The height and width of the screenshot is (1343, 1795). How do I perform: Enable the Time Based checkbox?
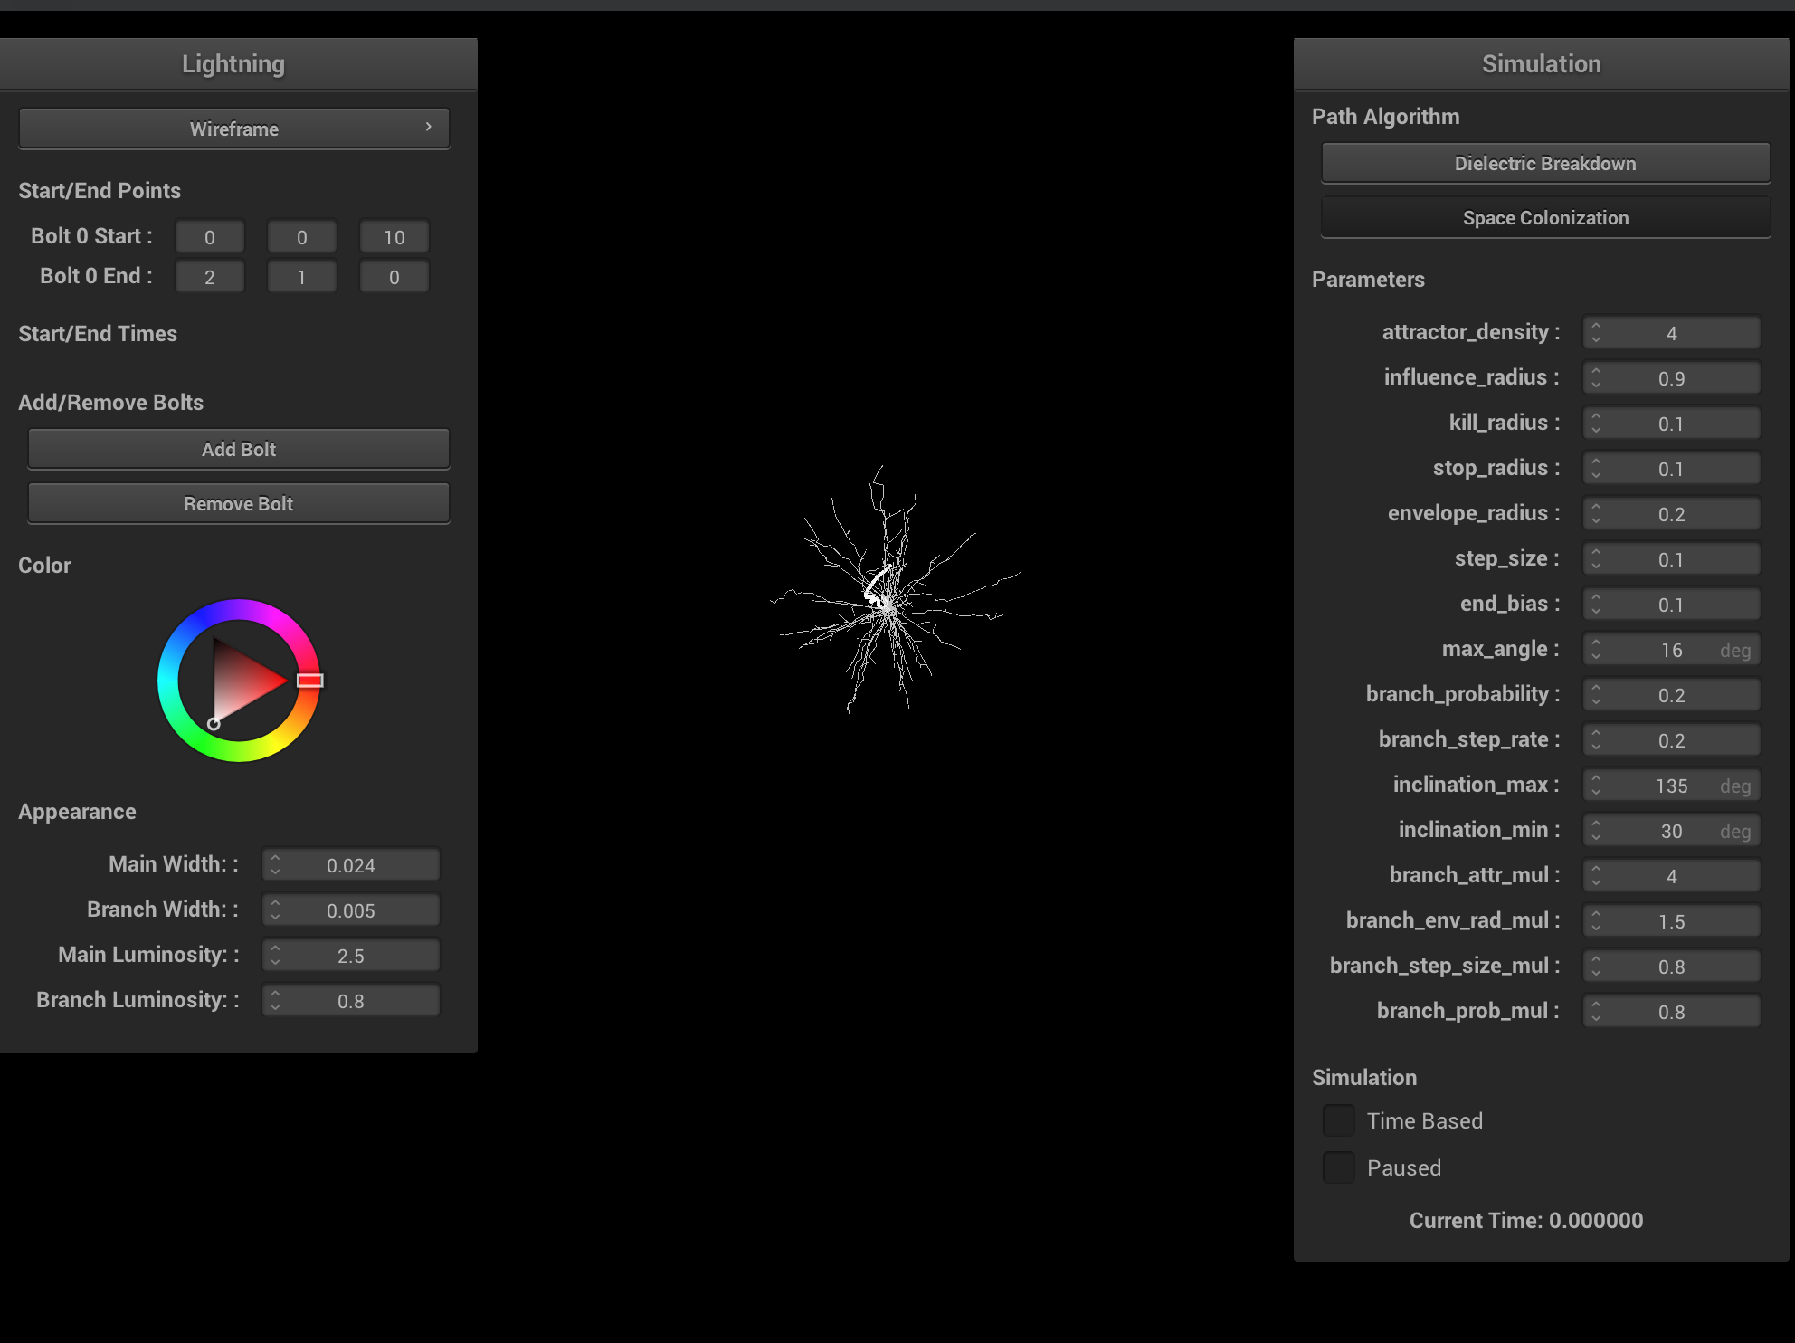1339,1121
